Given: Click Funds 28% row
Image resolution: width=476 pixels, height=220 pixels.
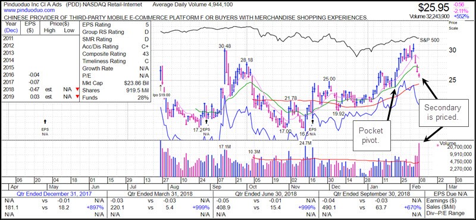Looking at the screenshot, I should (115, 97).
